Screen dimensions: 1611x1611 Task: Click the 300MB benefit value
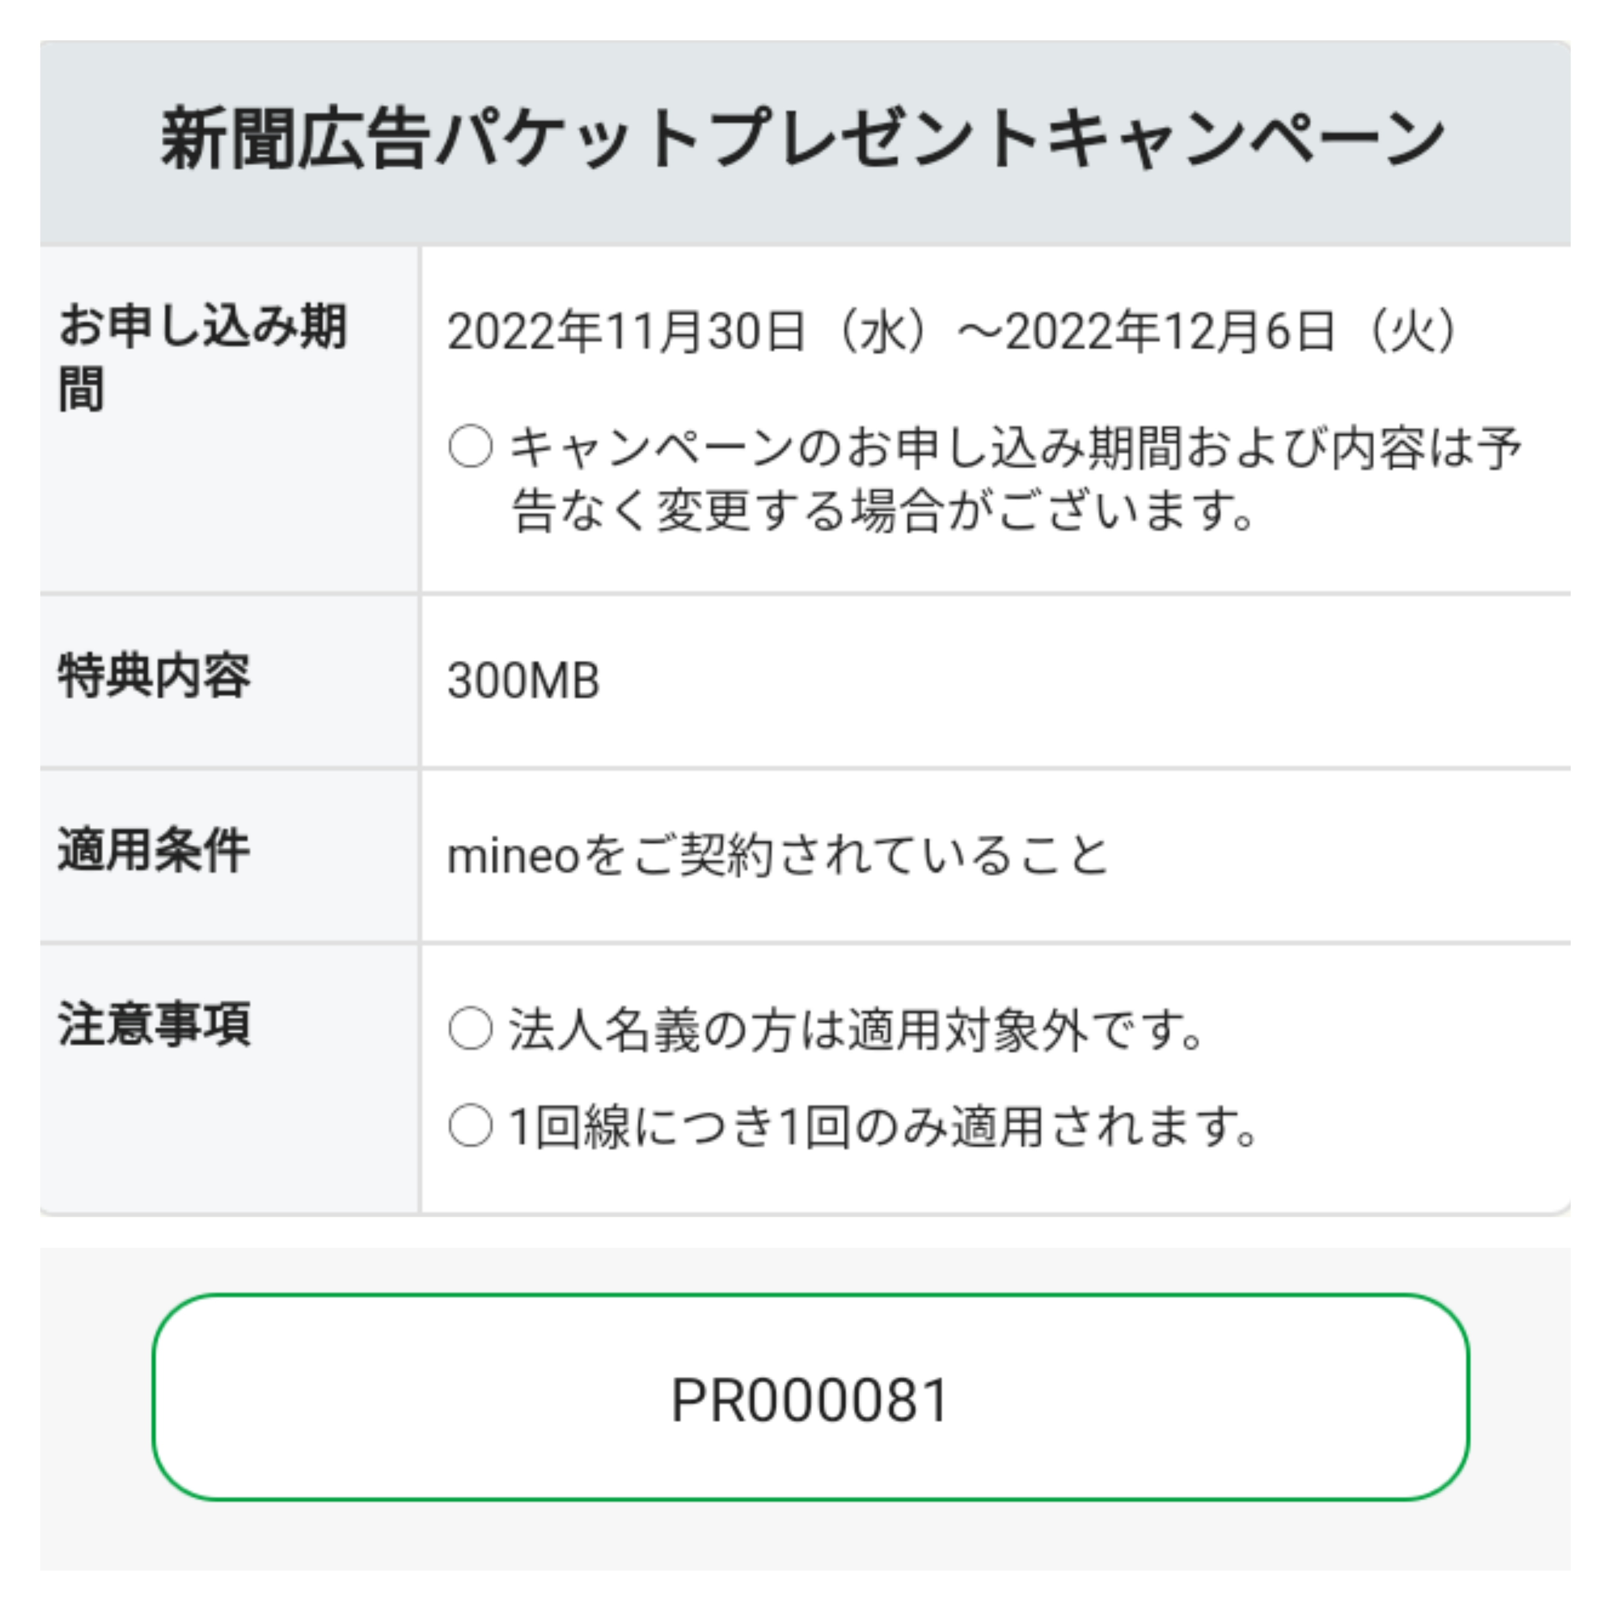click(523, 680)
